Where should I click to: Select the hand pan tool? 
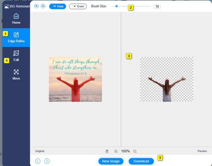coord(107,151)
